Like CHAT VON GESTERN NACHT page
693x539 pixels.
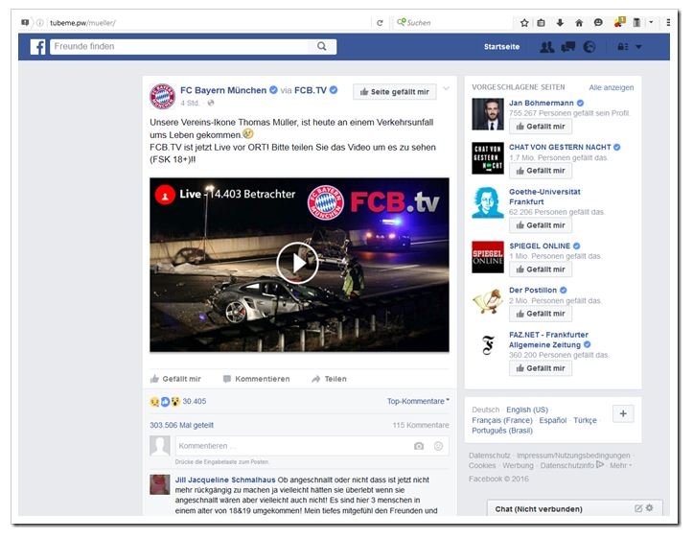541,171
